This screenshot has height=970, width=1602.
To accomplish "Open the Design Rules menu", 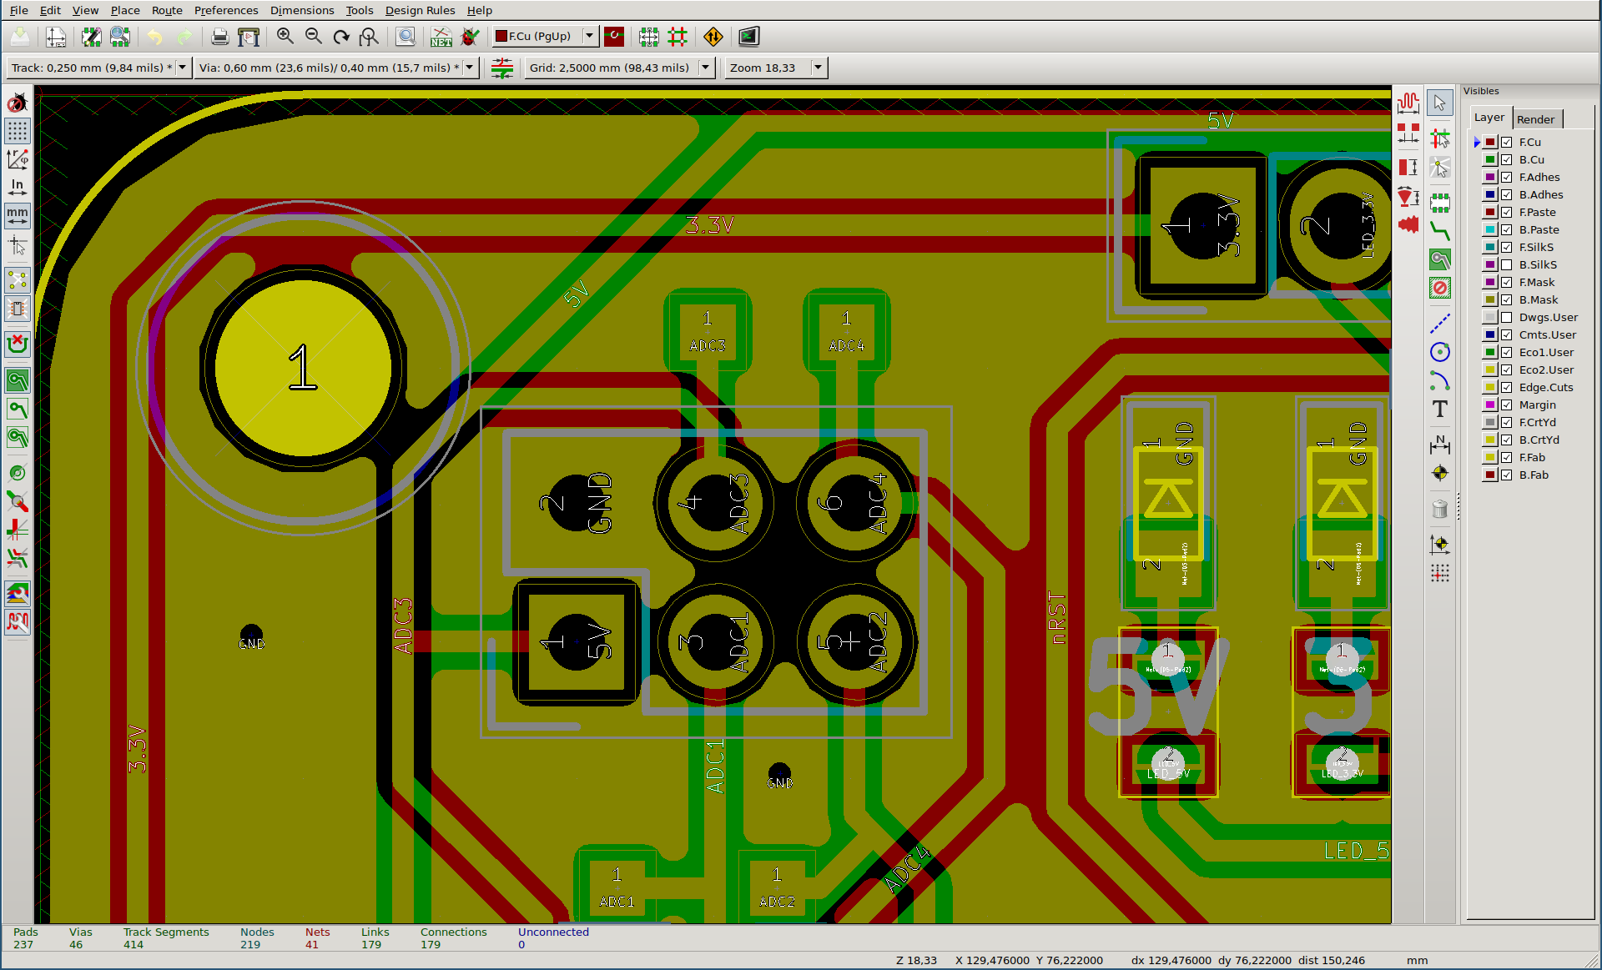I will [x=420, y=10].
